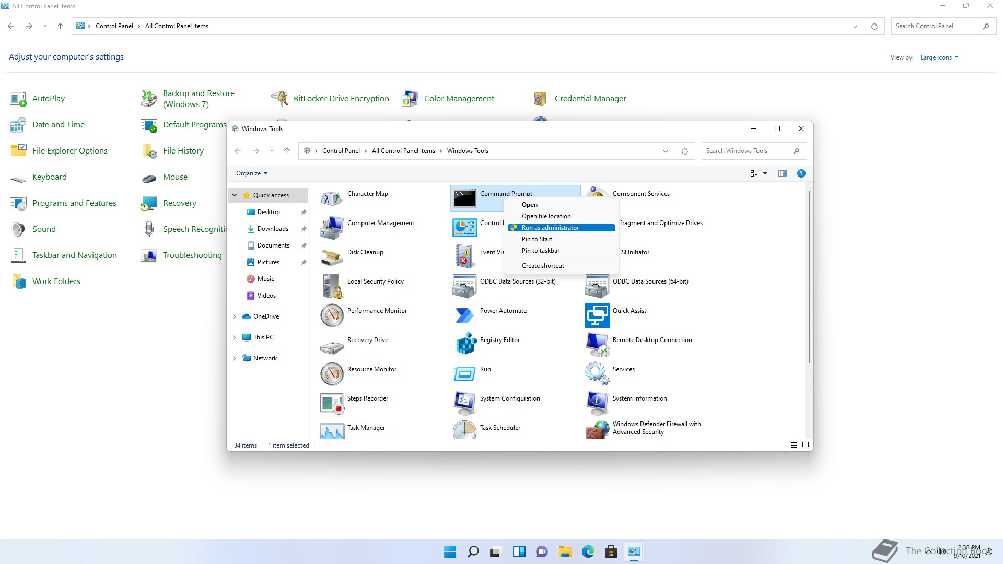Refresh the Windows Tools window

pos(684,151)
